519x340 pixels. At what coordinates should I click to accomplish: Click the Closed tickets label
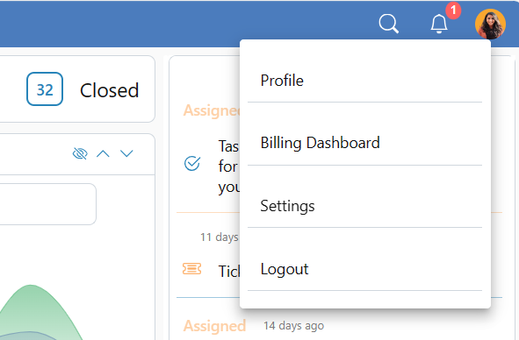(109, 90)
